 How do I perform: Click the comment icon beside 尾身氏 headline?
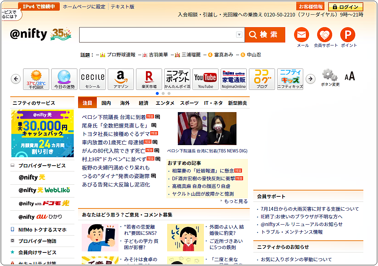pos(154,125)
